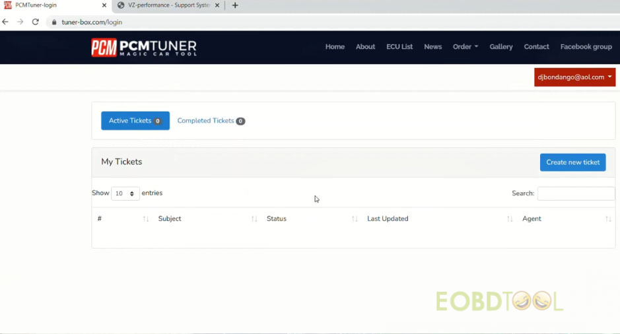This screenshot has height=334, width=620.
Task: Open a new browser tab
Action: point(235,5)
